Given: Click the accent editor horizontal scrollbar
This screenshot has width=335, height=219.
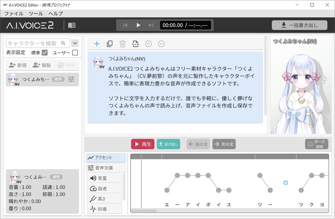Looking at the screenshot, I should pos(144,211).
